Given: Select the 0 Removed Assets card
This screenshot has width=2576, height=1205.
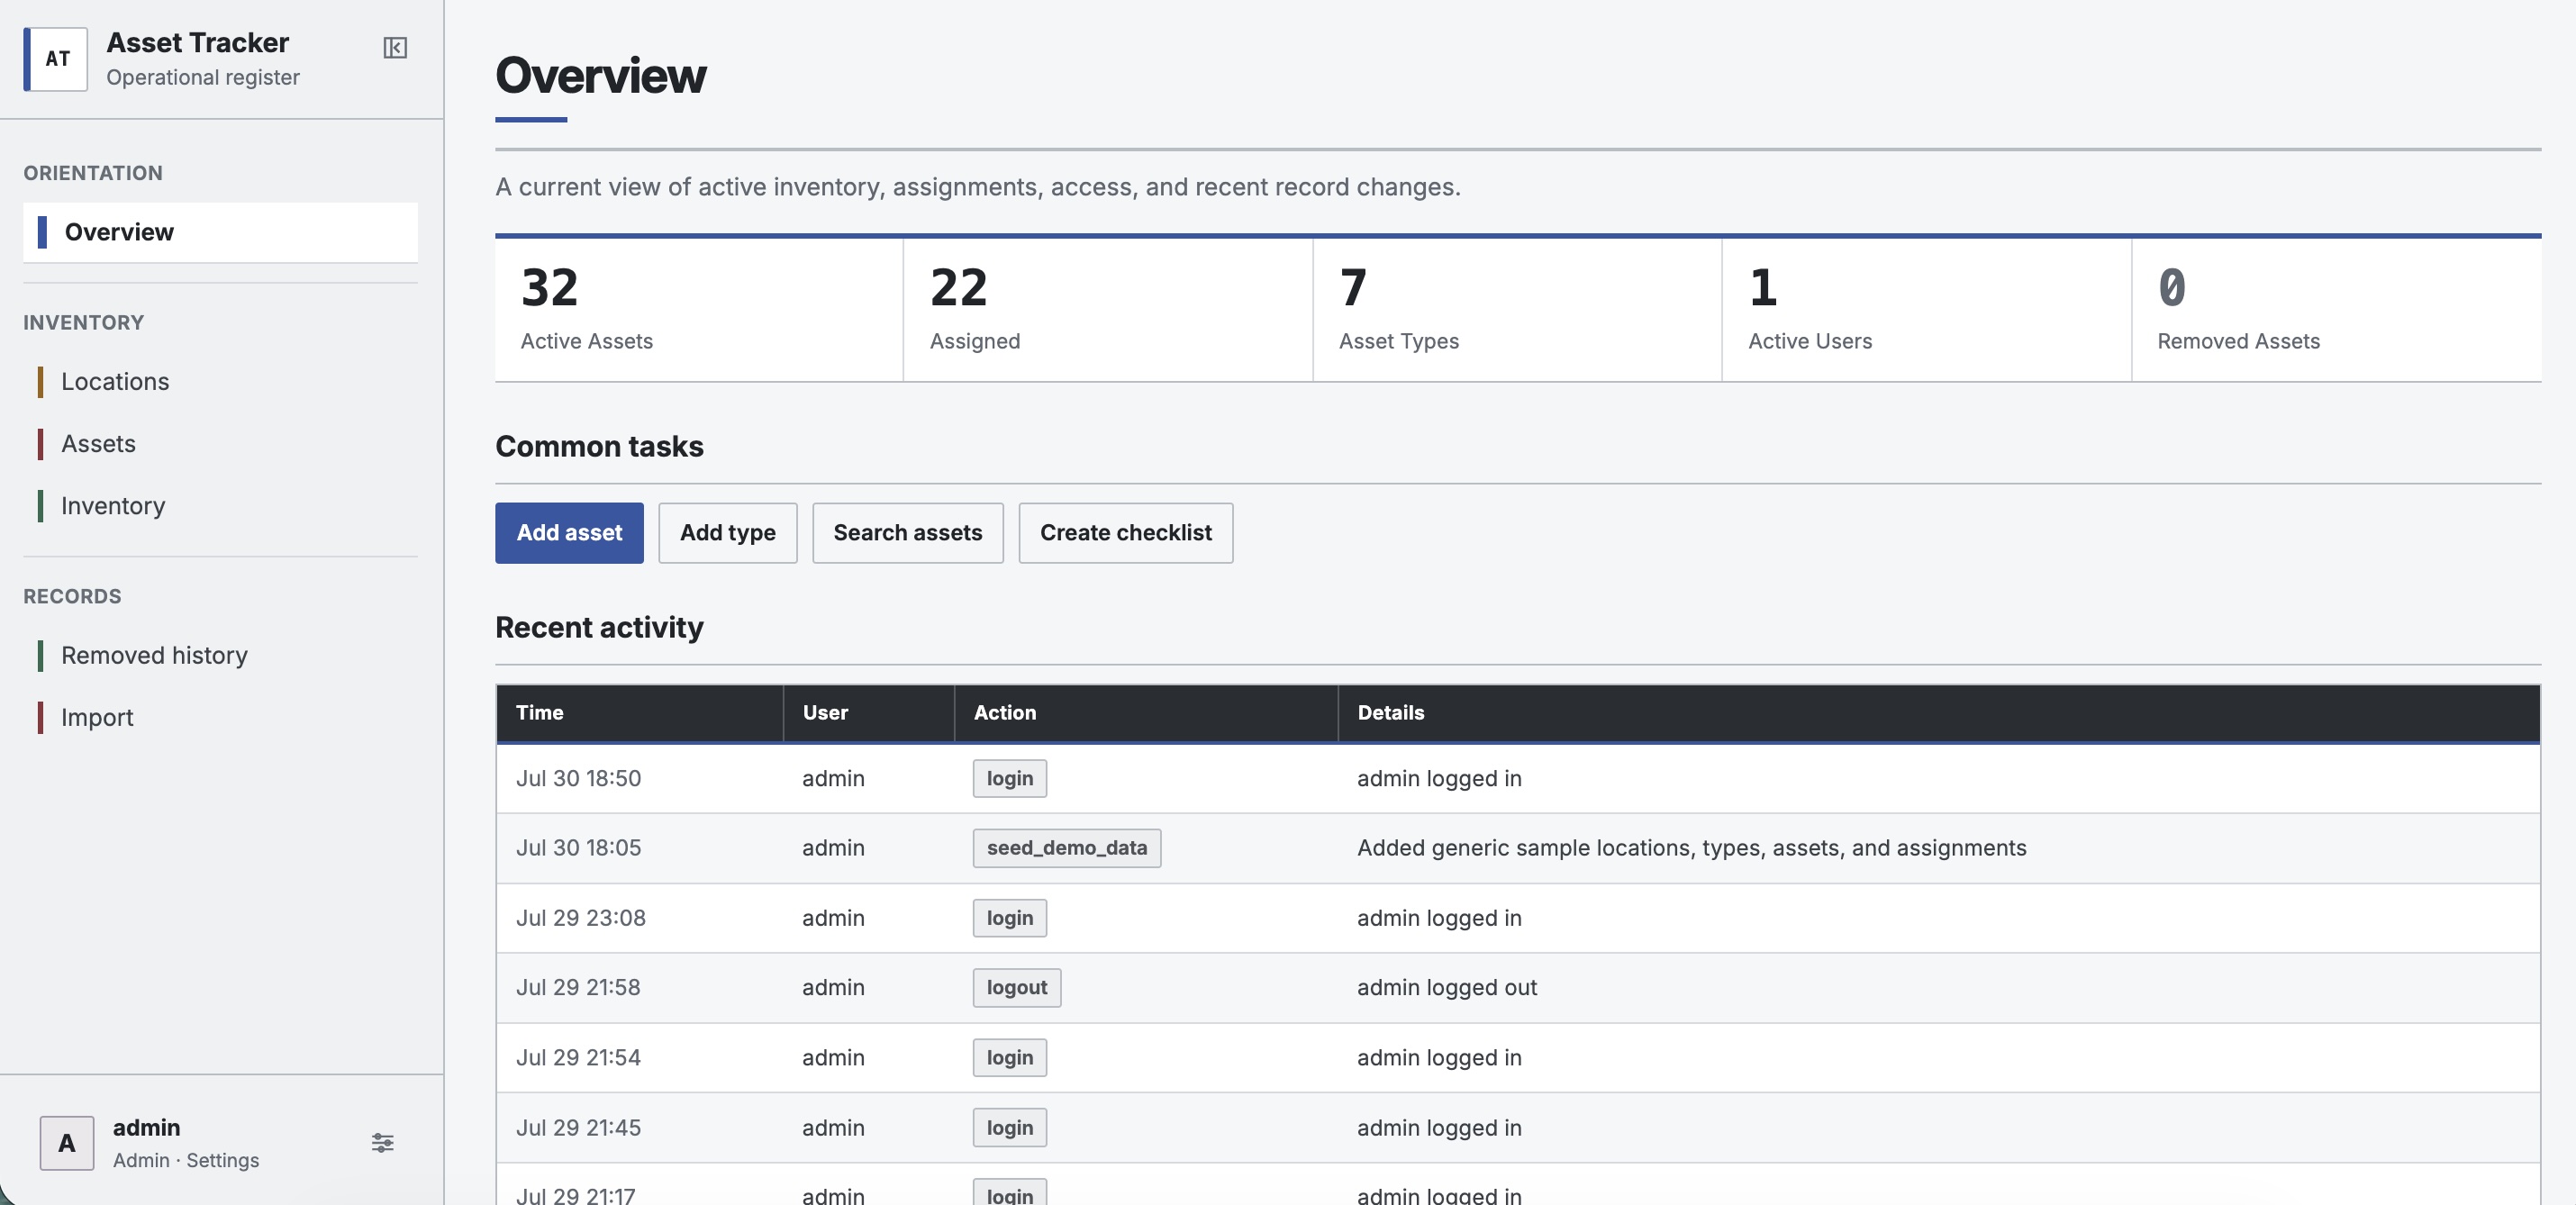Looking at the screenshot, I should (2337, 310).
